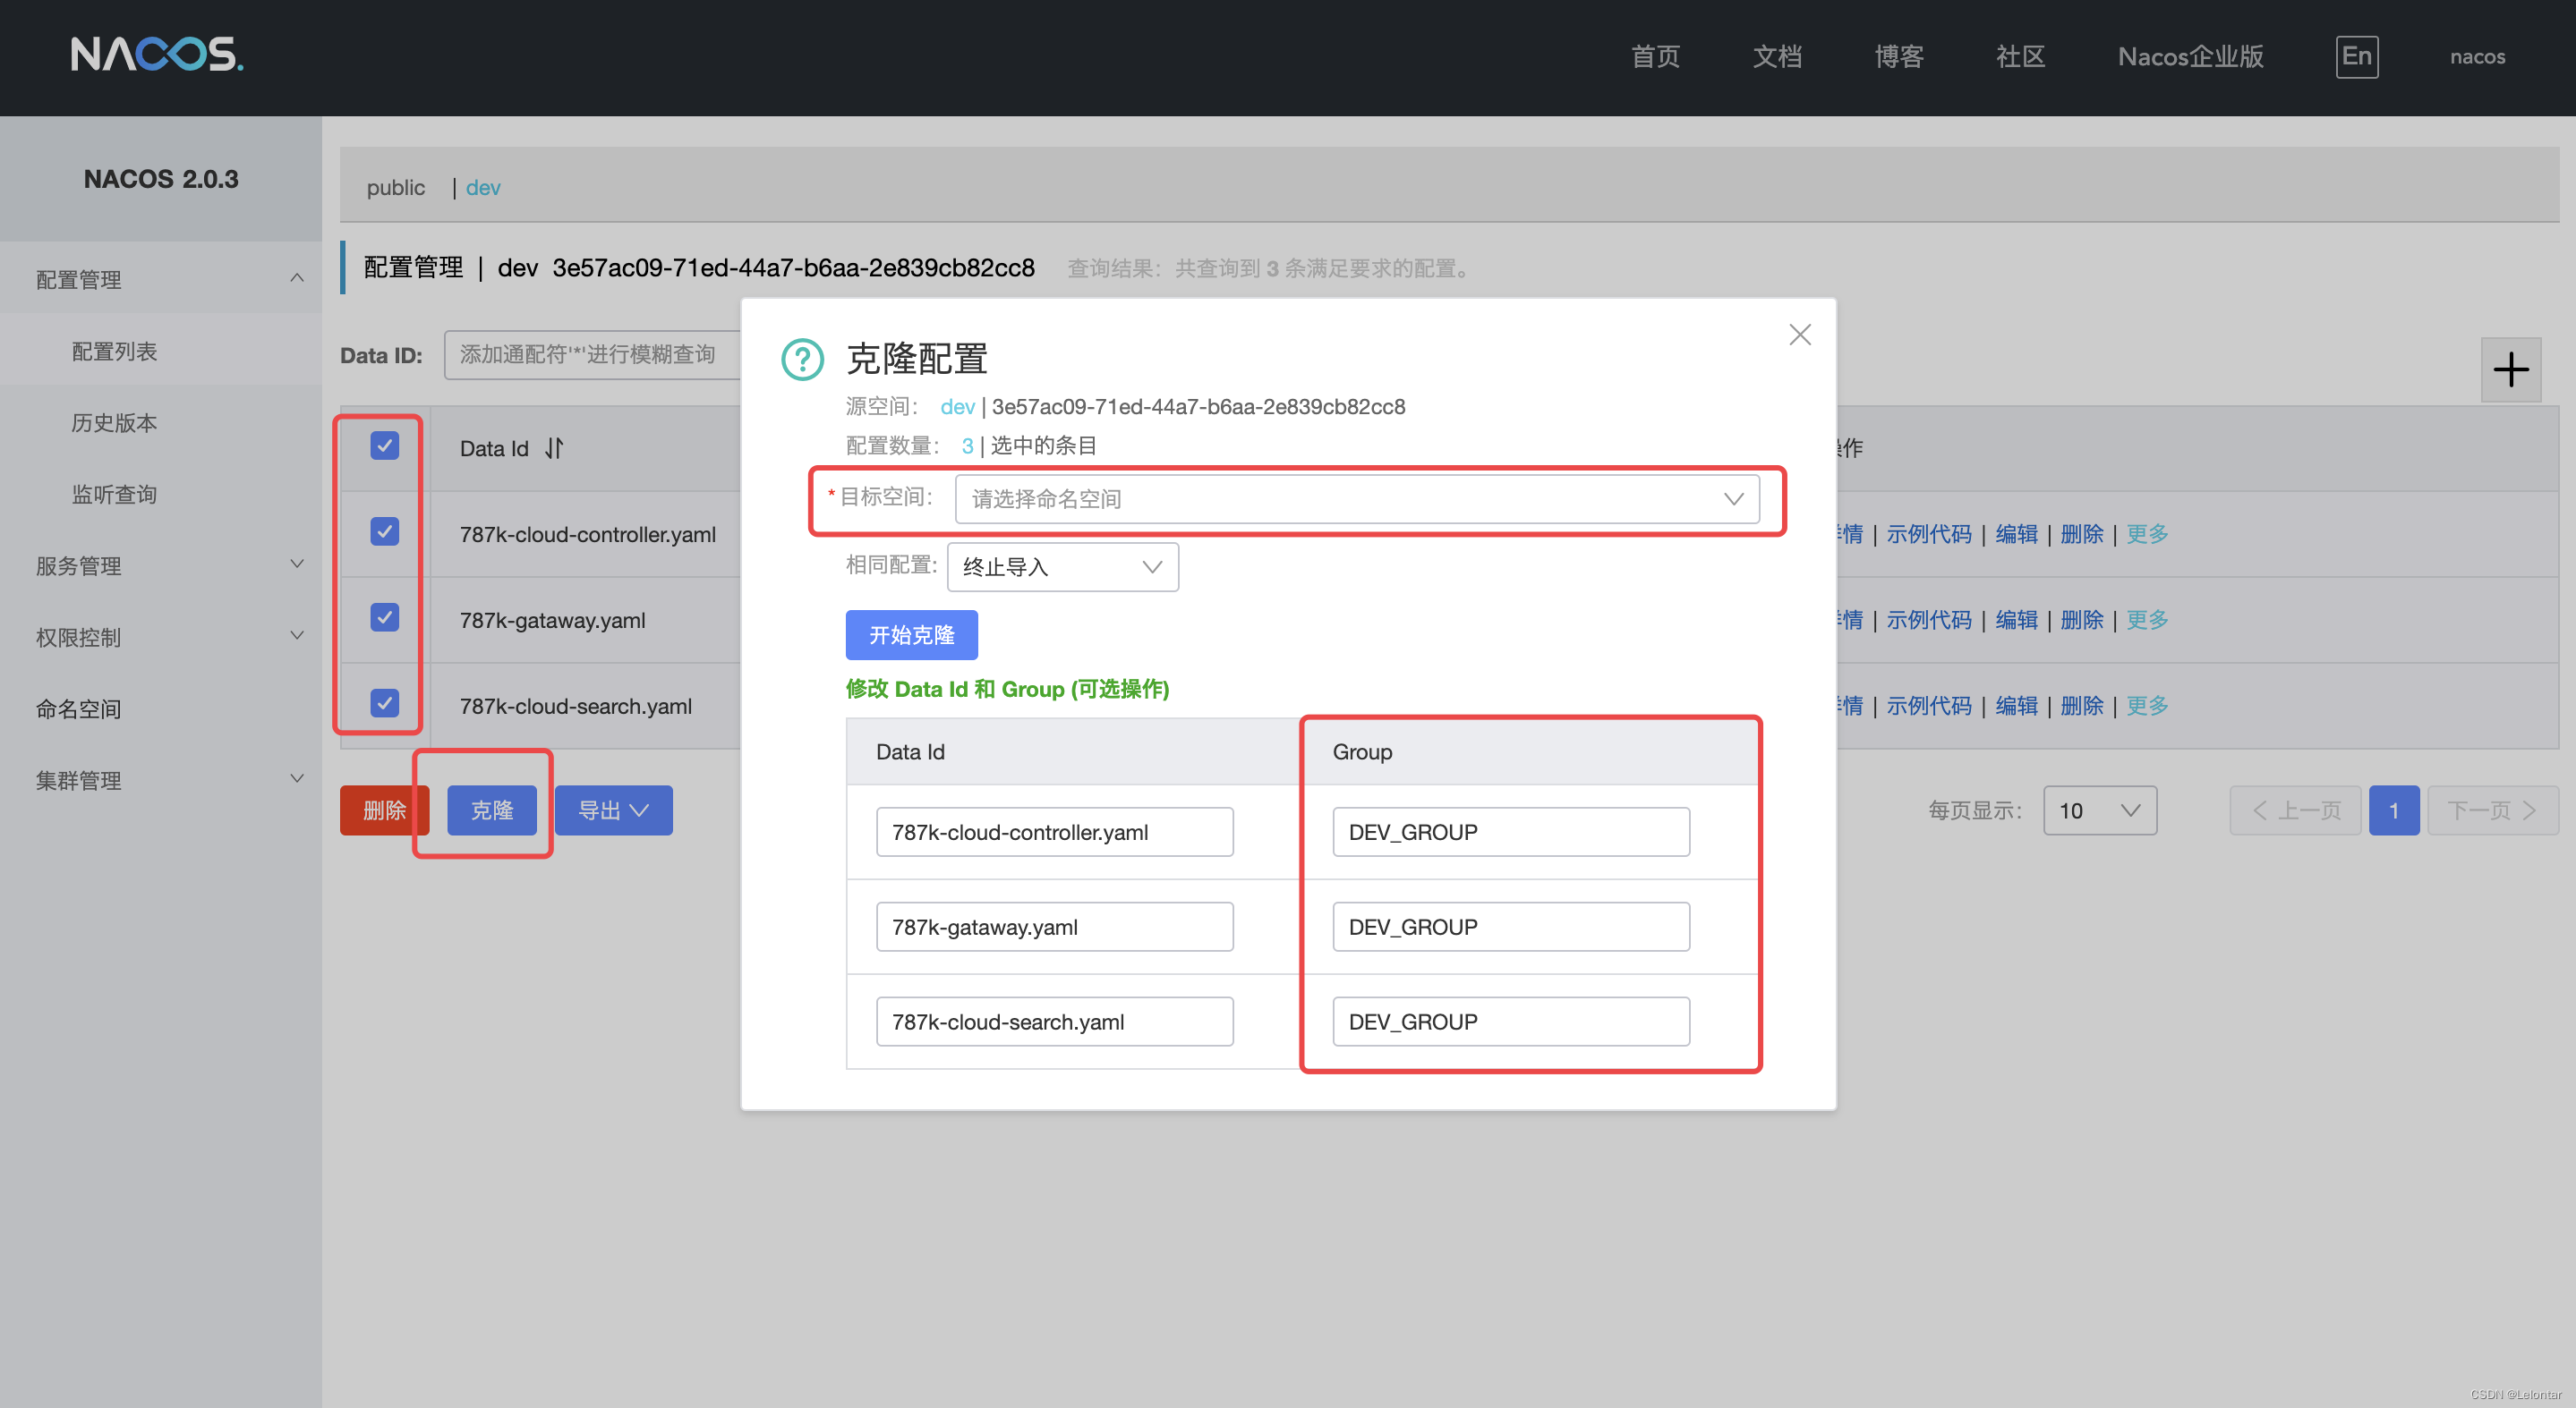Screen dimensions: 2576x1408
Task: Switch language with En icon
Action: tap(2356, 57)
